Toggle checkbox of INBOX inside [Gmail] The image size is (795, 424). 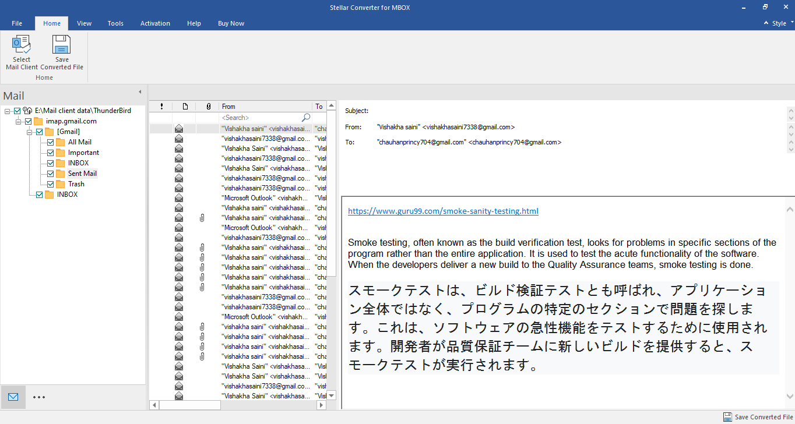click(50, 163)
